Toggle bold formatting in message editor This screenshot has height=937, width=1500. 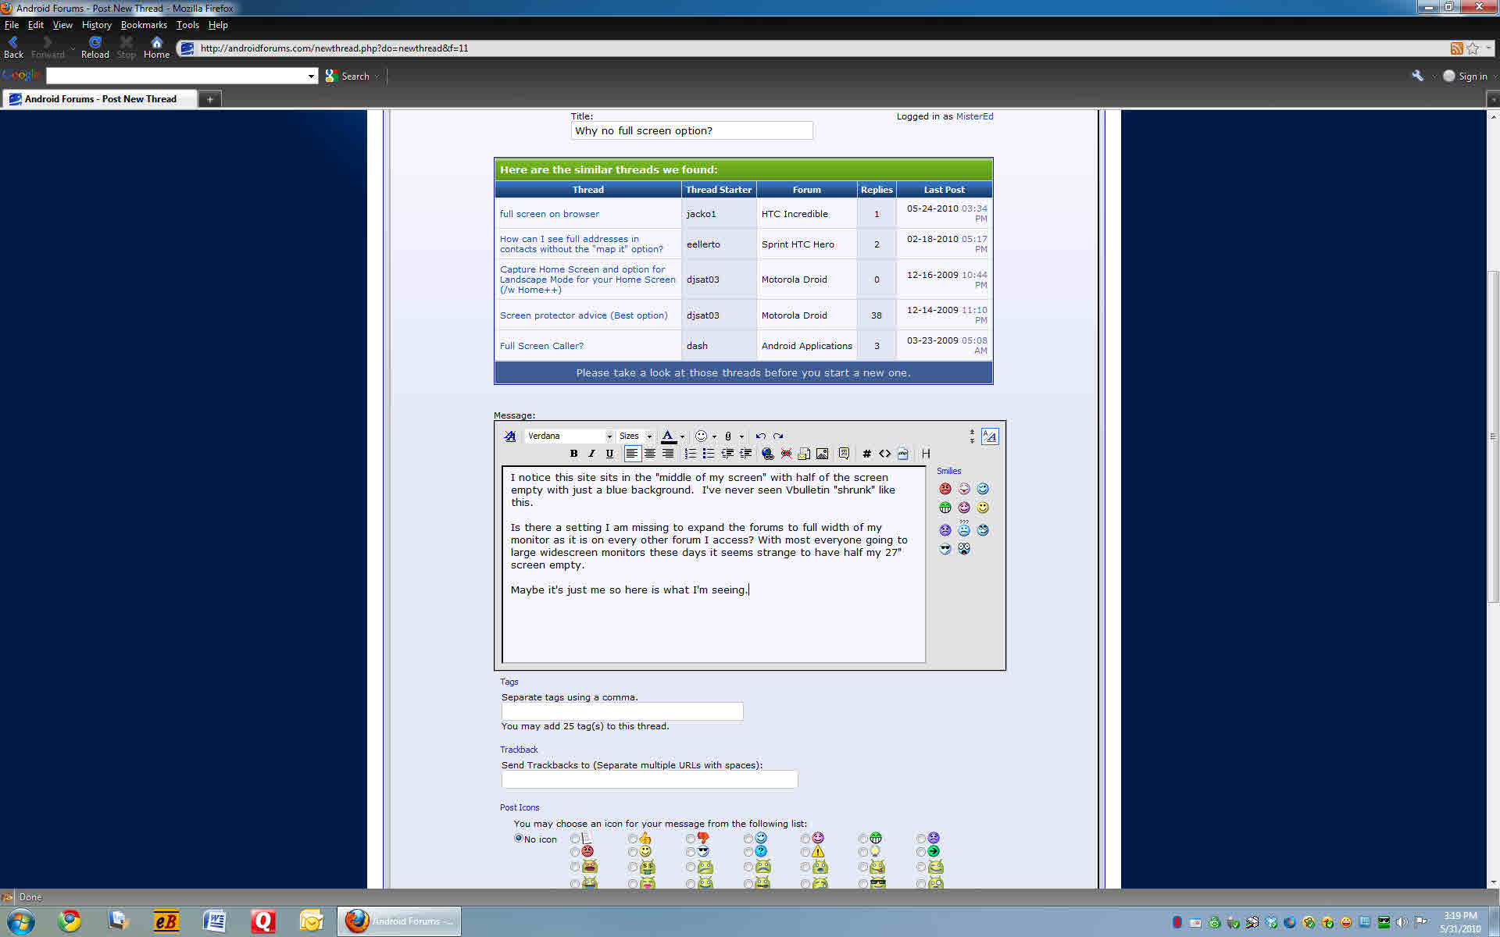pos(574,454)
